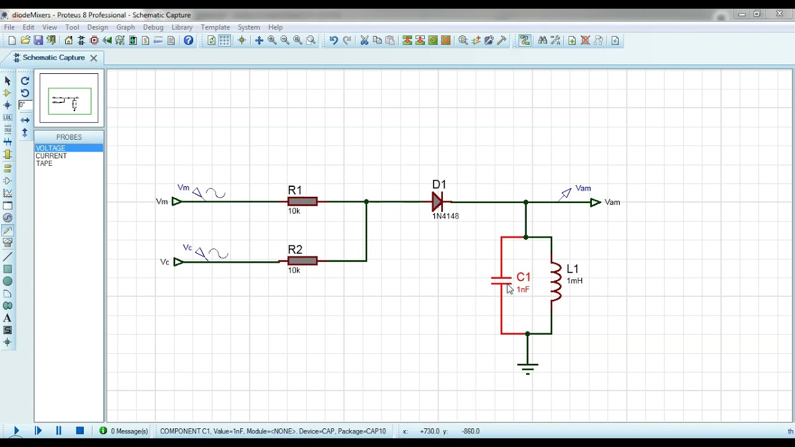
Task: Open the hammer decompose tool
Action: (502, 40)
